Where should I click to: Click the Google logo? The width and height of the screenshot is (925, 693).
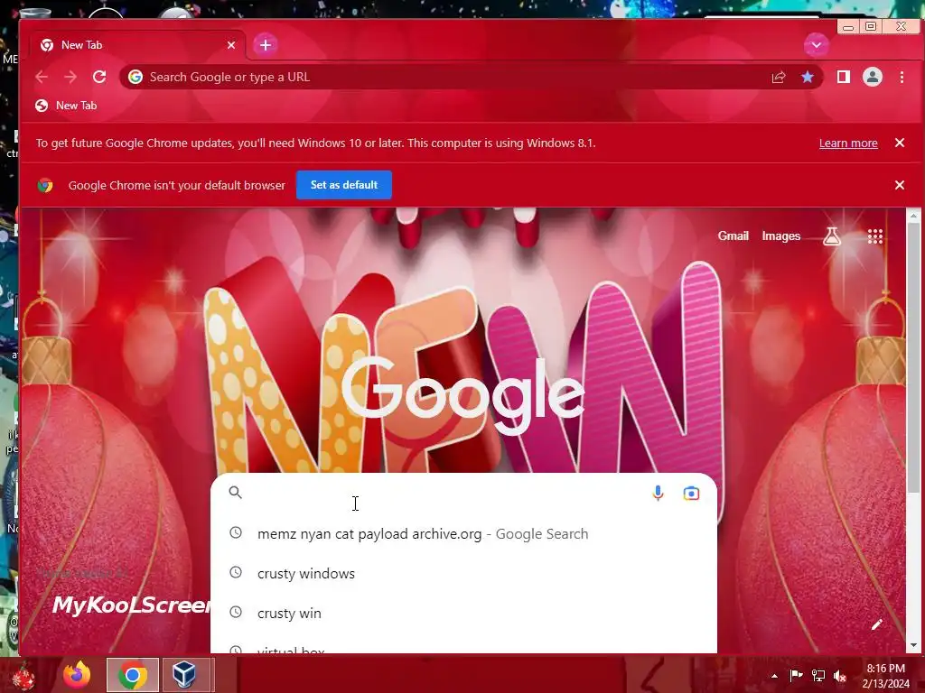point(463,395)
